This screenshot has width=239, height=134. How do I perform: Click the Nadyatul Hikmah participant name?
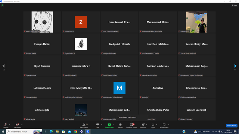click(119, 44)
